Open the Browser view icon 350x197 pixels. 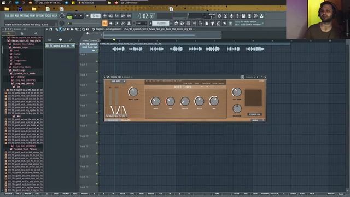(x=201, y=23)
